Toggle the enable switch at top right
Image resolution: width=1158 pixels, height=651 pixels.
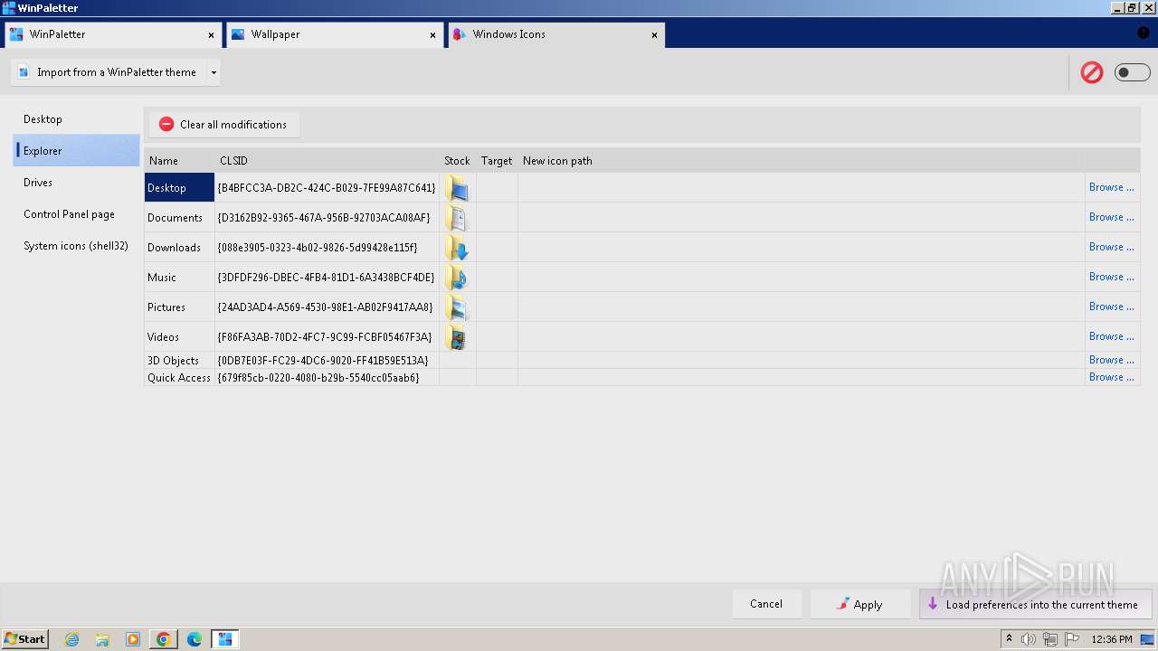[x=1132, y=72]
